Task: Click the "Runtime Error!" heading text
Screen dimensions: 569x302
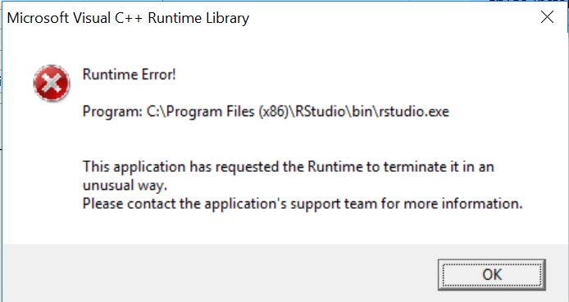Action: tap(130, 74)
